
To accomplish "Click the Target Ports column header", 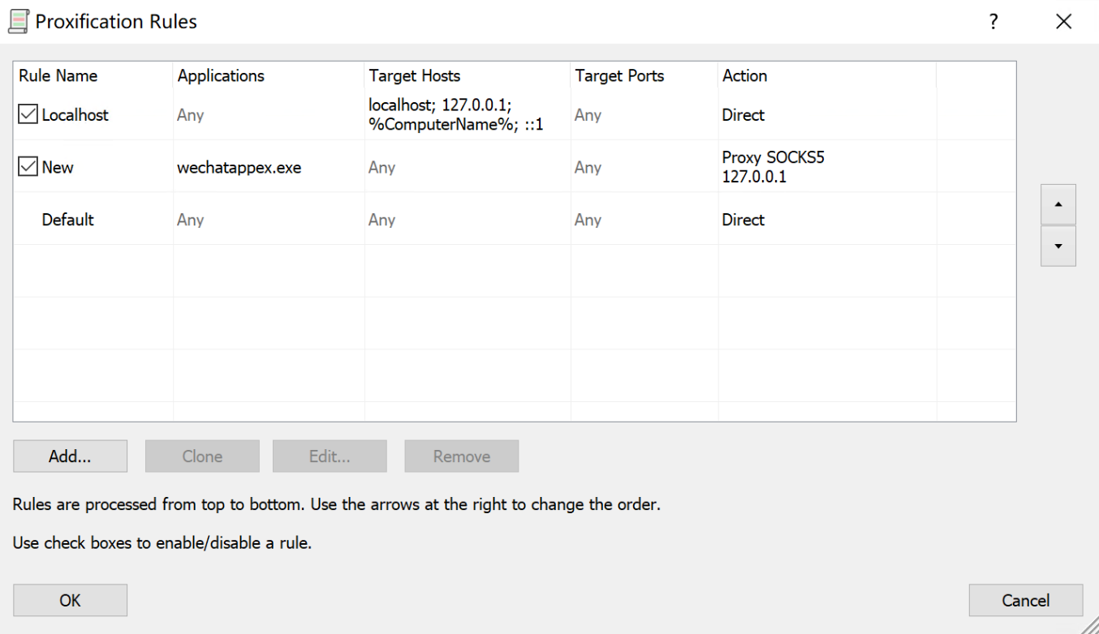I will tap(619, 75).
